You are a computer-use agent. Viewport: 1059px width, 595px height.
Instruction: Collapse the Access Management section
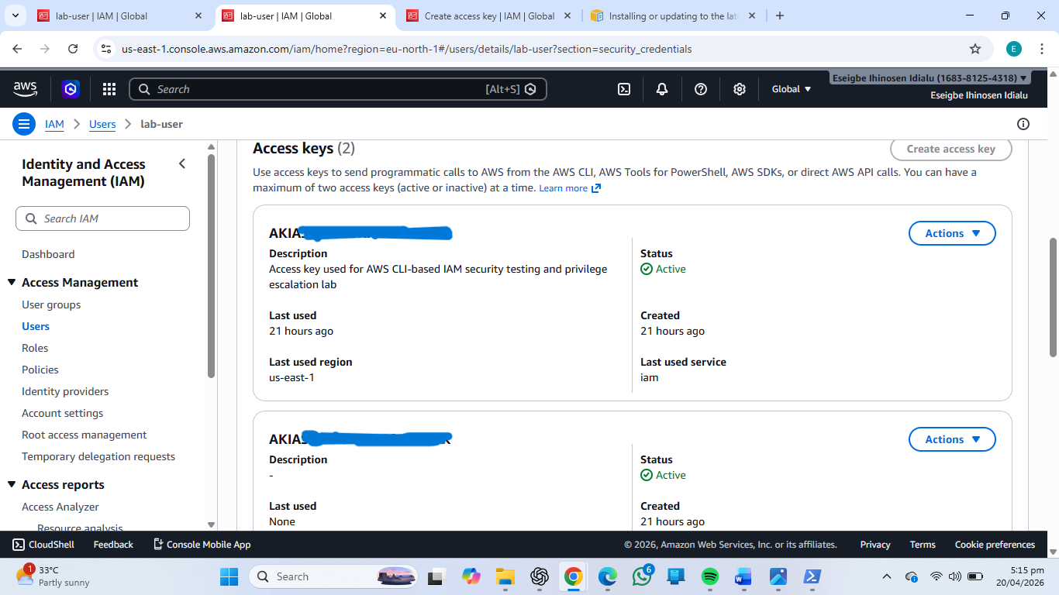point(12,283)
